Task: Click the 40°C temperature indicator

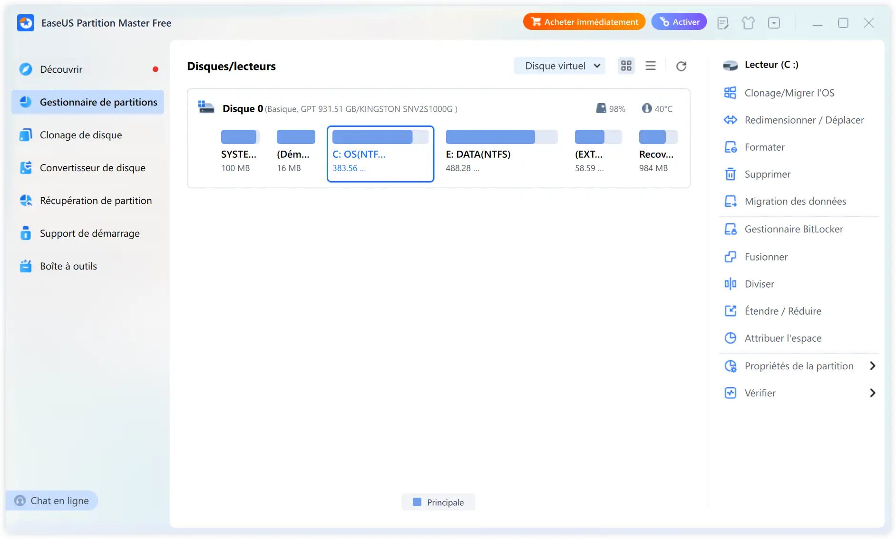Action: tap(657, 109)
